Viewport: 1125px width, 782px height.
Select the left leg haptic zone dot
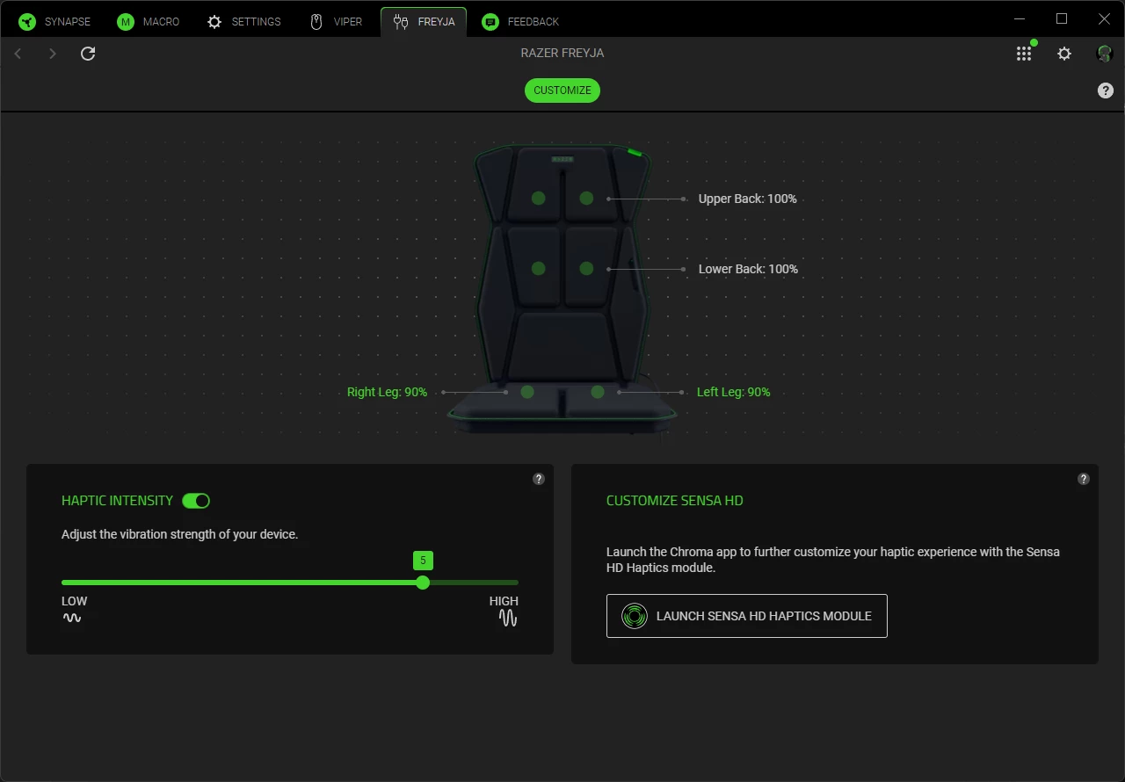(598, 392)
